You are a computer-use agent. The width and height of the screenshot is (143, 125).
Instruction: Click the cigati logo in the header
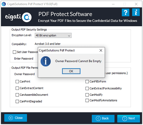(18, 17)
